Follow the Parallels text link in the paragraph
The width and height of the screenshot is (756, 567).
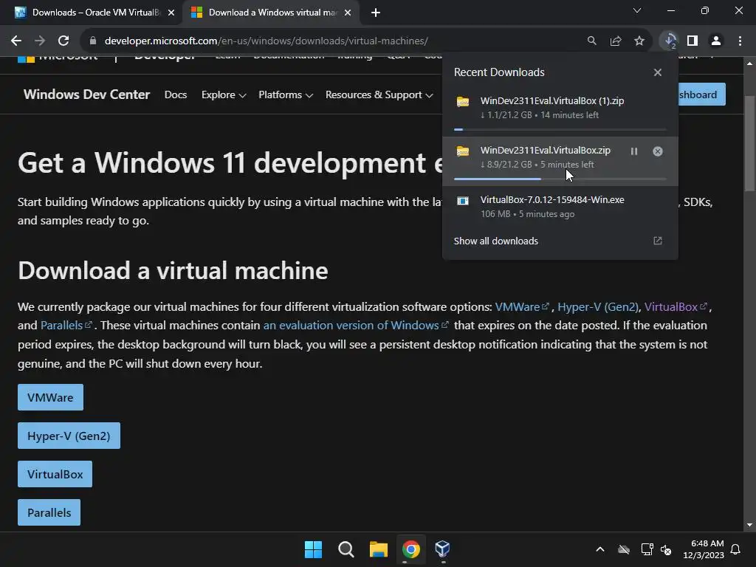click(x=66, y=326)
